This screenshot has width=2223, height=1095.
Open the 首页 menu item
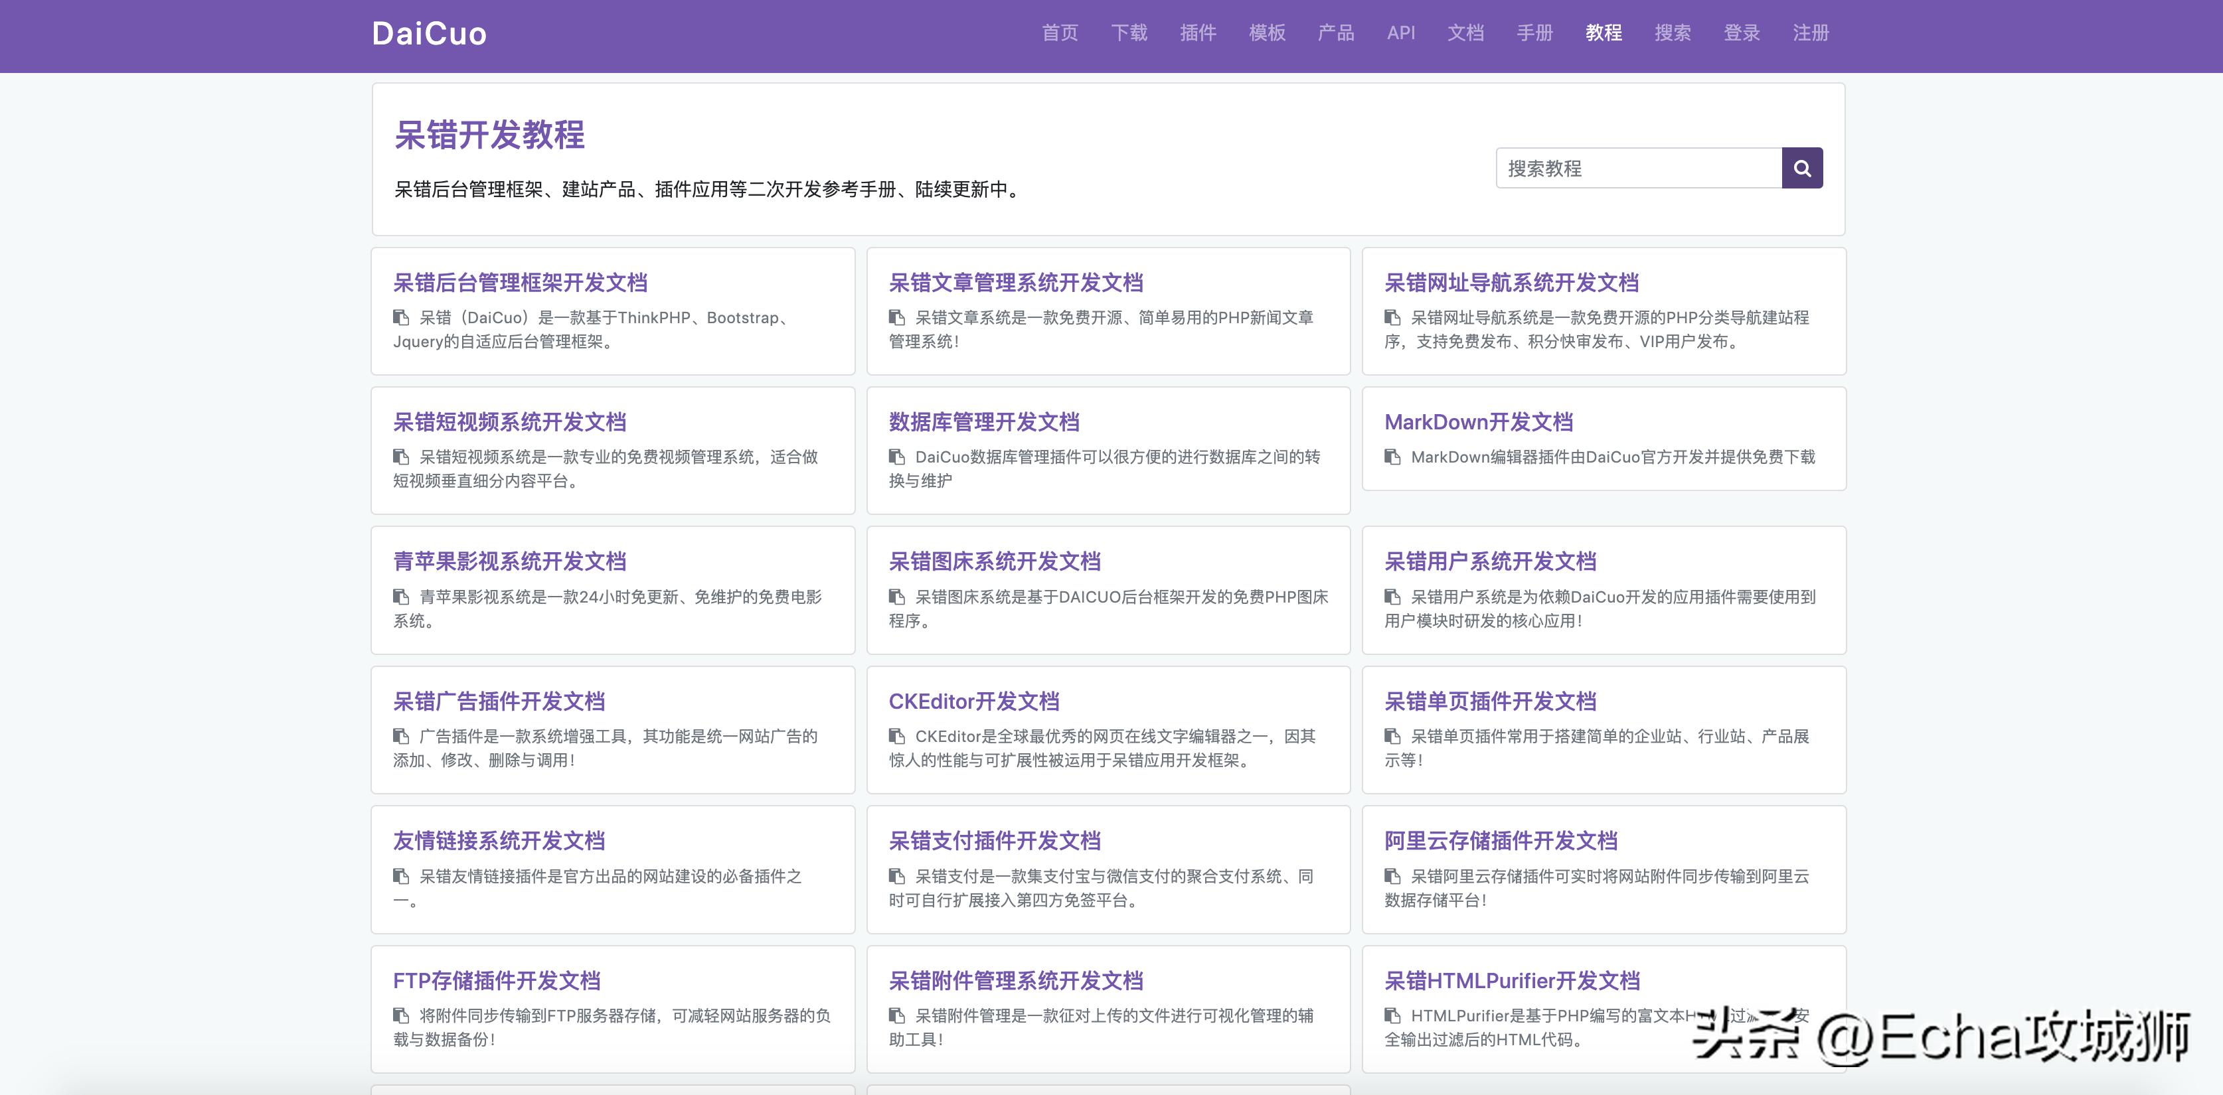click(1060, 33)
